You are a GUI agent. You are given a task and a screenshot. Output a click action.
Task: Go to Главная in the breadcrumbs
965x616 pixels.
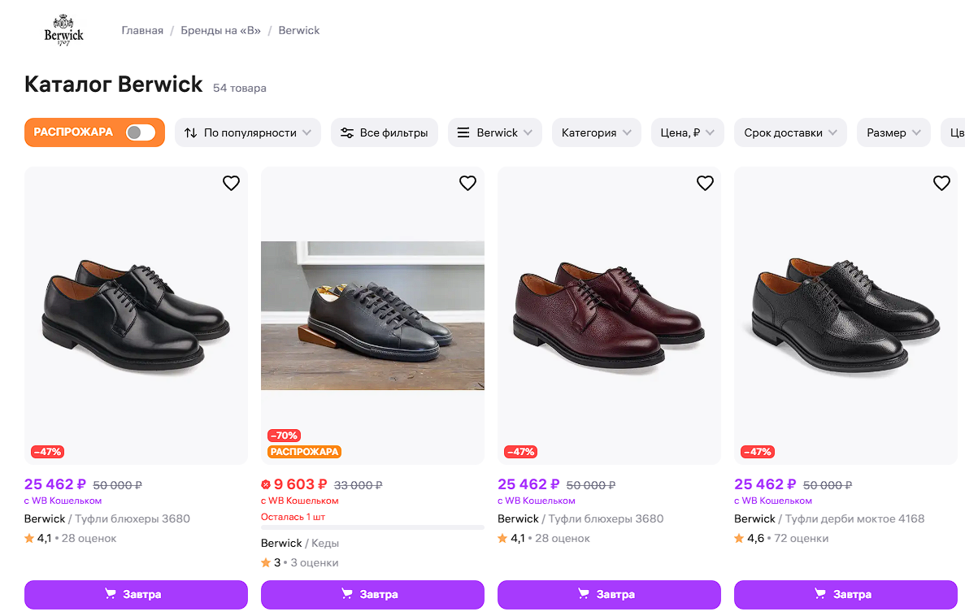(x=142, y=31)
